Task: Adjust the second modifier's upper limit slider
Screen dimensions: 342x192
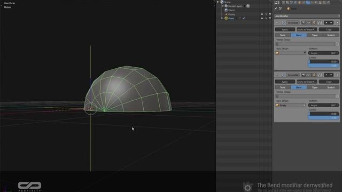Action: coord(323,117)
